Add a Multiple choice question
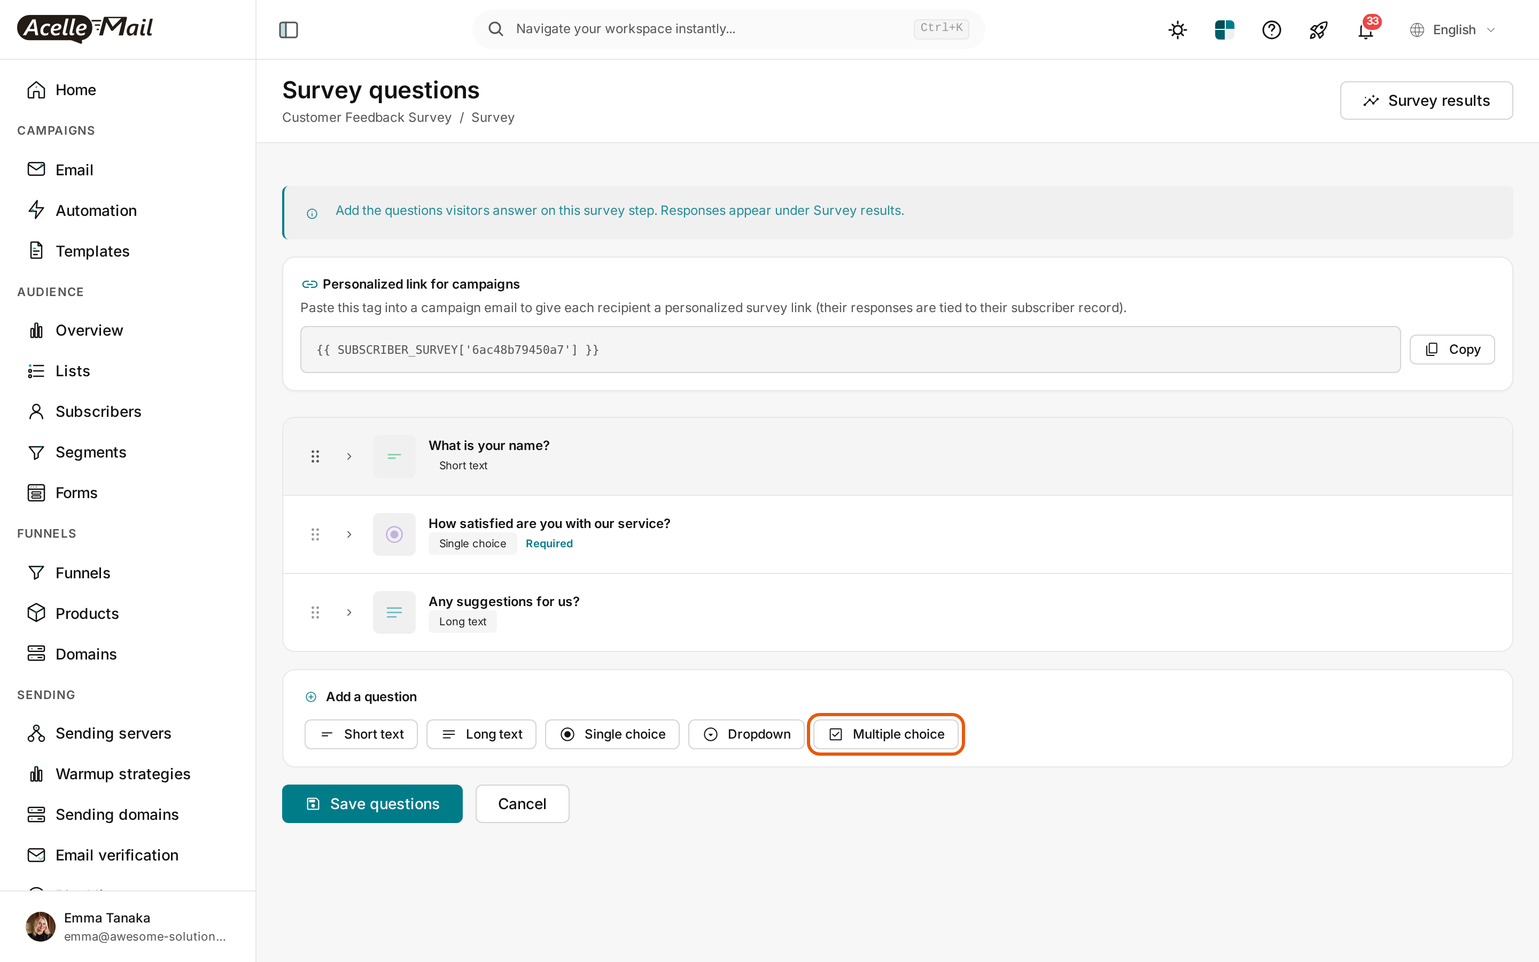 pyautogui.click(x=886, y=734)
